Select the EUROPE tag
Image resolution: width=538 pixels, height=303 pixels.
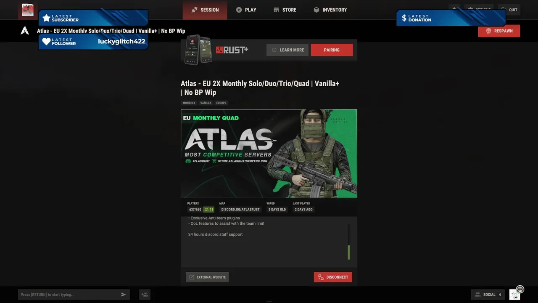221,103
